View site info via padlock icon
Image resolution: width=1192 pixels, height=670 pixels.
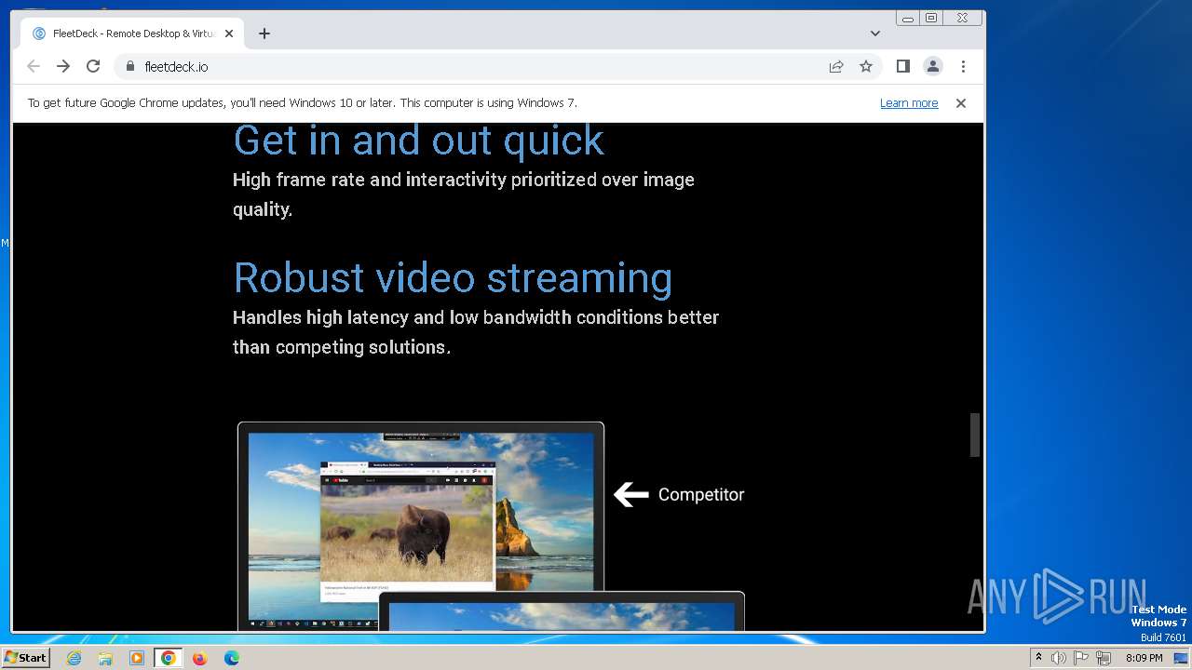[129, 66]
